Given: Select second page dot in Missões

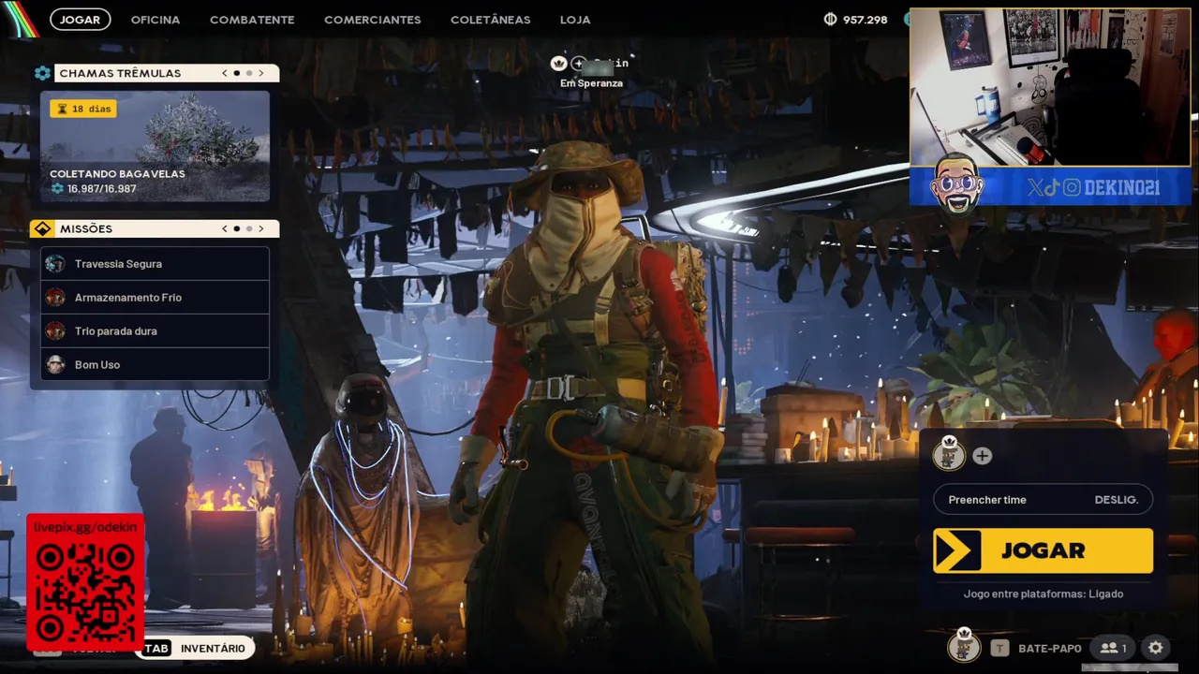Looking at the screenshot, I should (249, 228).
